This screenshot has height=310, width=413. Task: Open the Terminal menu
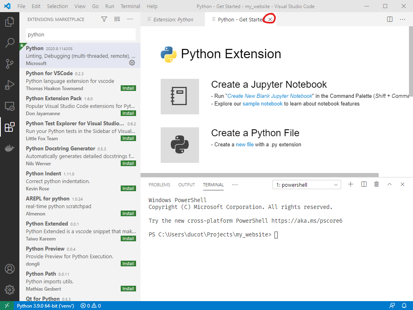(x=130, y=6)
